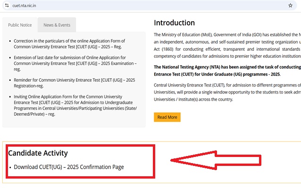Click the Central University Entrance Test paragraph
Screen dimensions: 301x188
click(227, 92)
